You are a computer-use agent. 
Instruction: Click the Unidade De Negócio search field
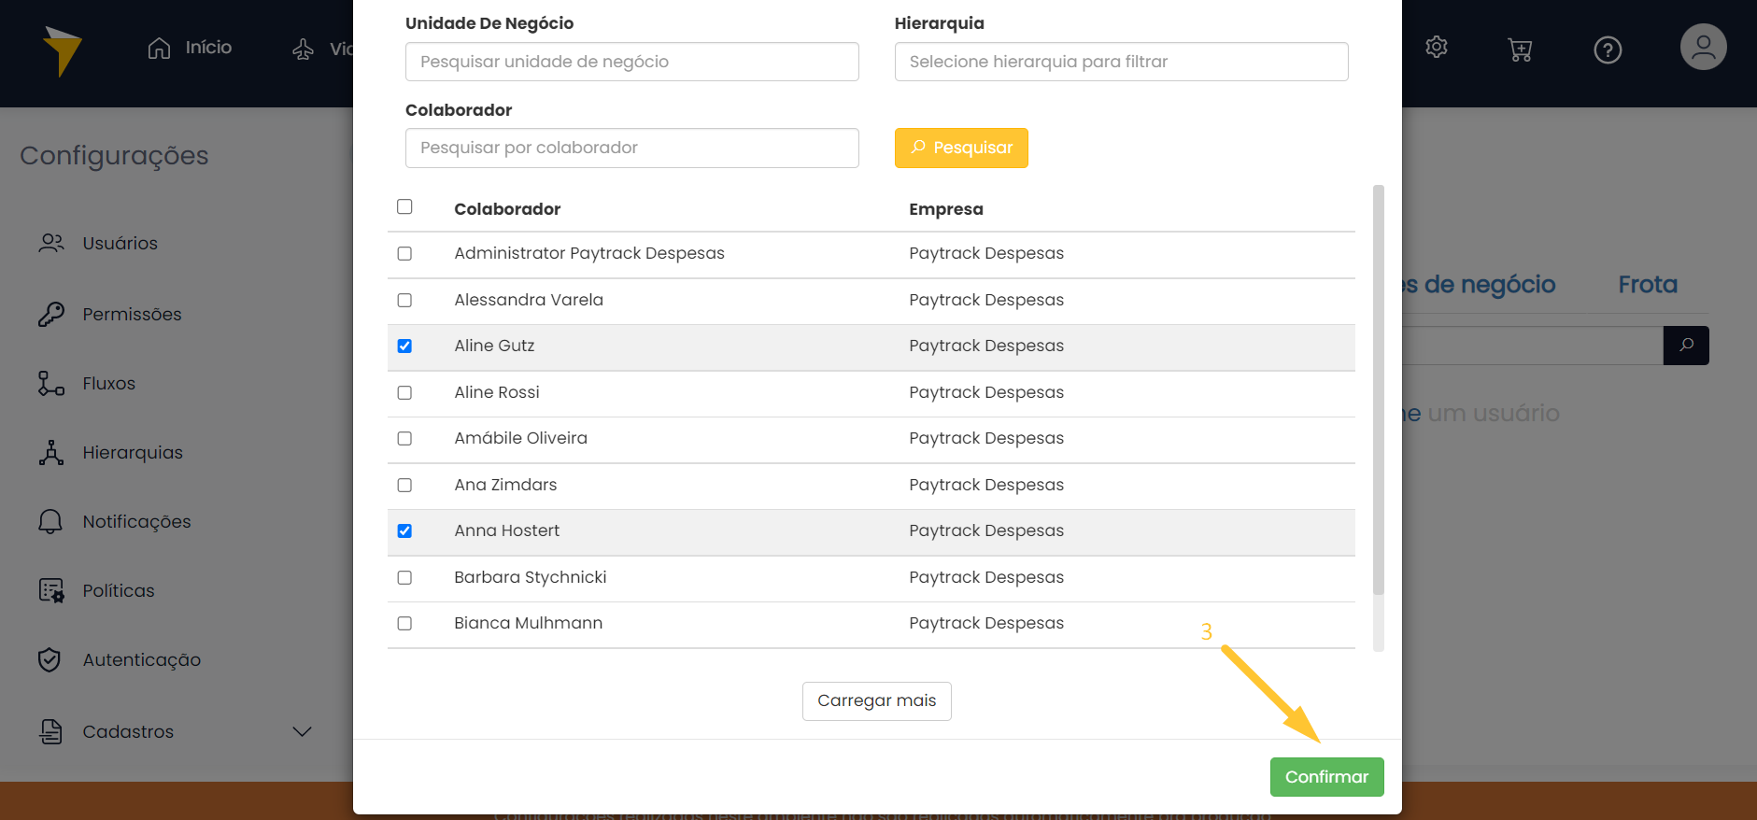631,62
